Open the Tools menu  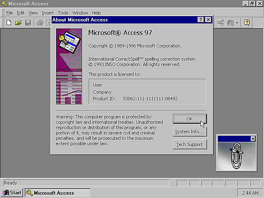coord(63,13)
